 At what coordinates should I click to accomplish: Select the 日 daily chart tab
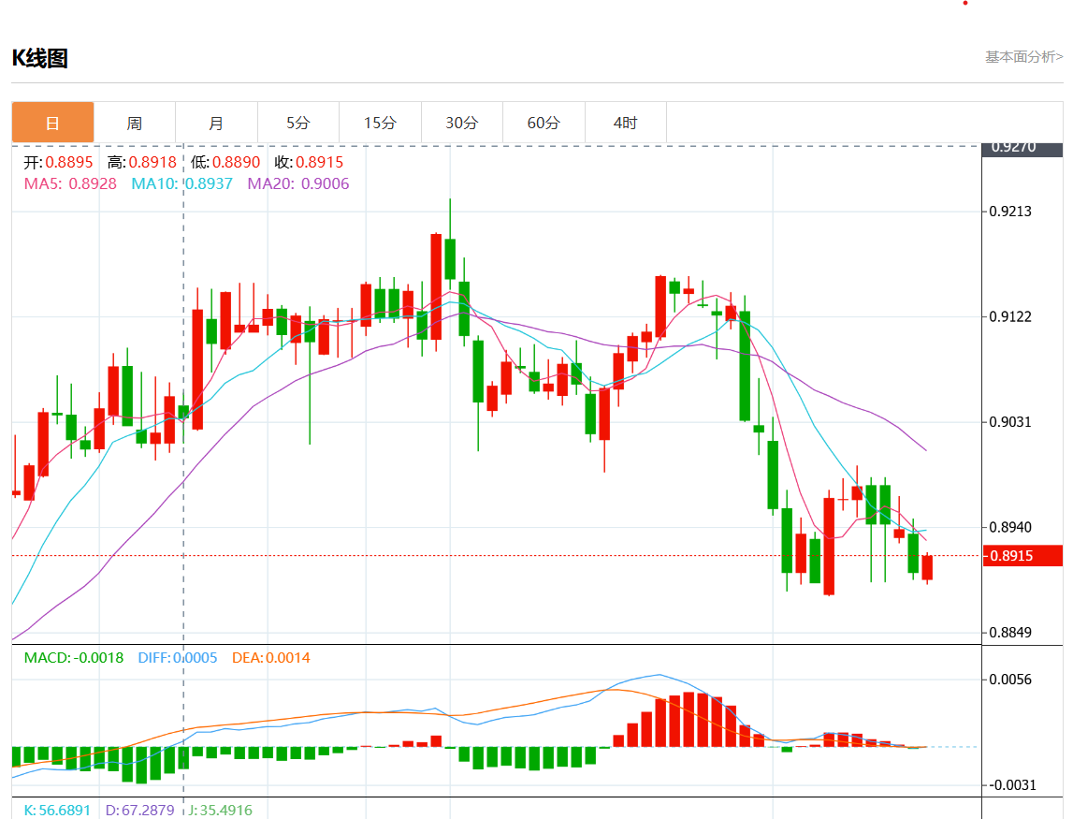pos(52,123)
